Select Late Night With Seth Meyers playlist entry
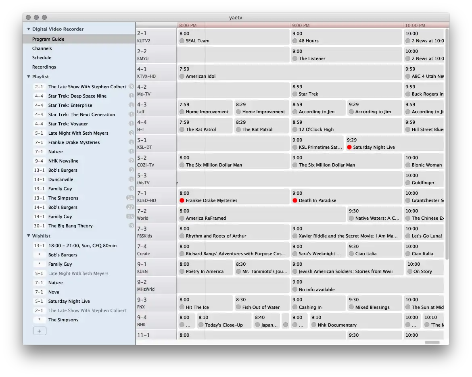This screenshot has height=377, width=472. pyautogui.click(x=79, y=133)
